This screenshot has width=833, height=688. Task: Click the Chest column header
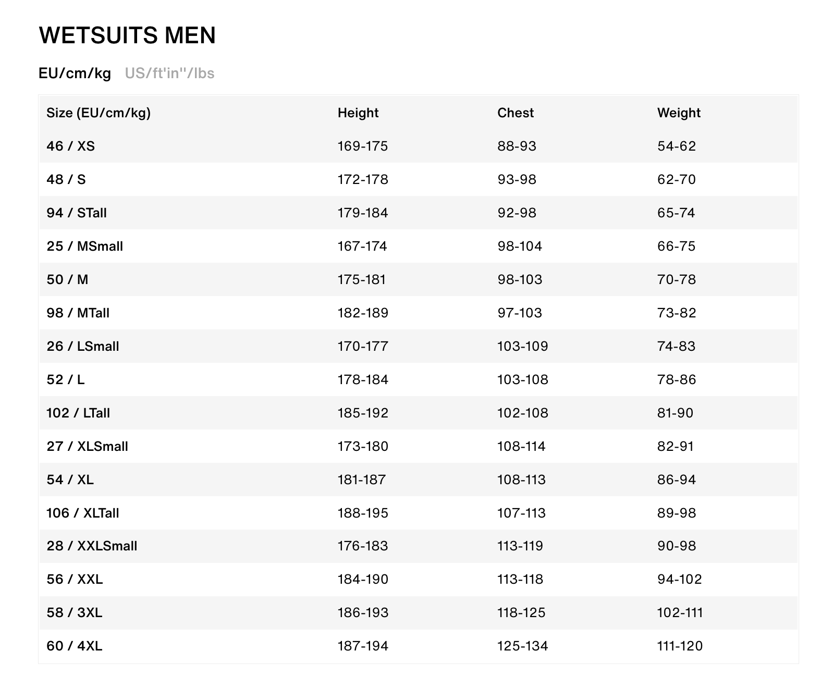[515, 113]
